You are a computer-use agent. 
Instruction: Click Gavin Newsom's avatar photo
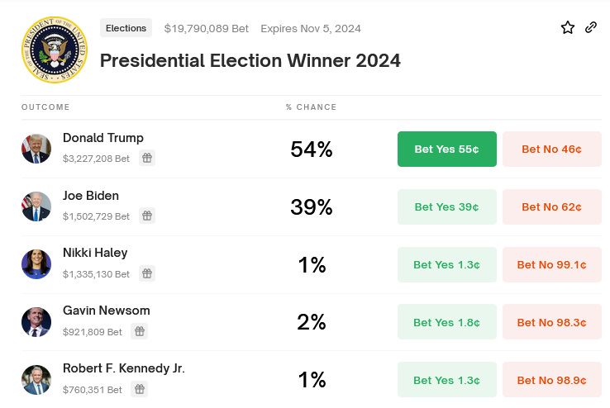click(36, 322)
